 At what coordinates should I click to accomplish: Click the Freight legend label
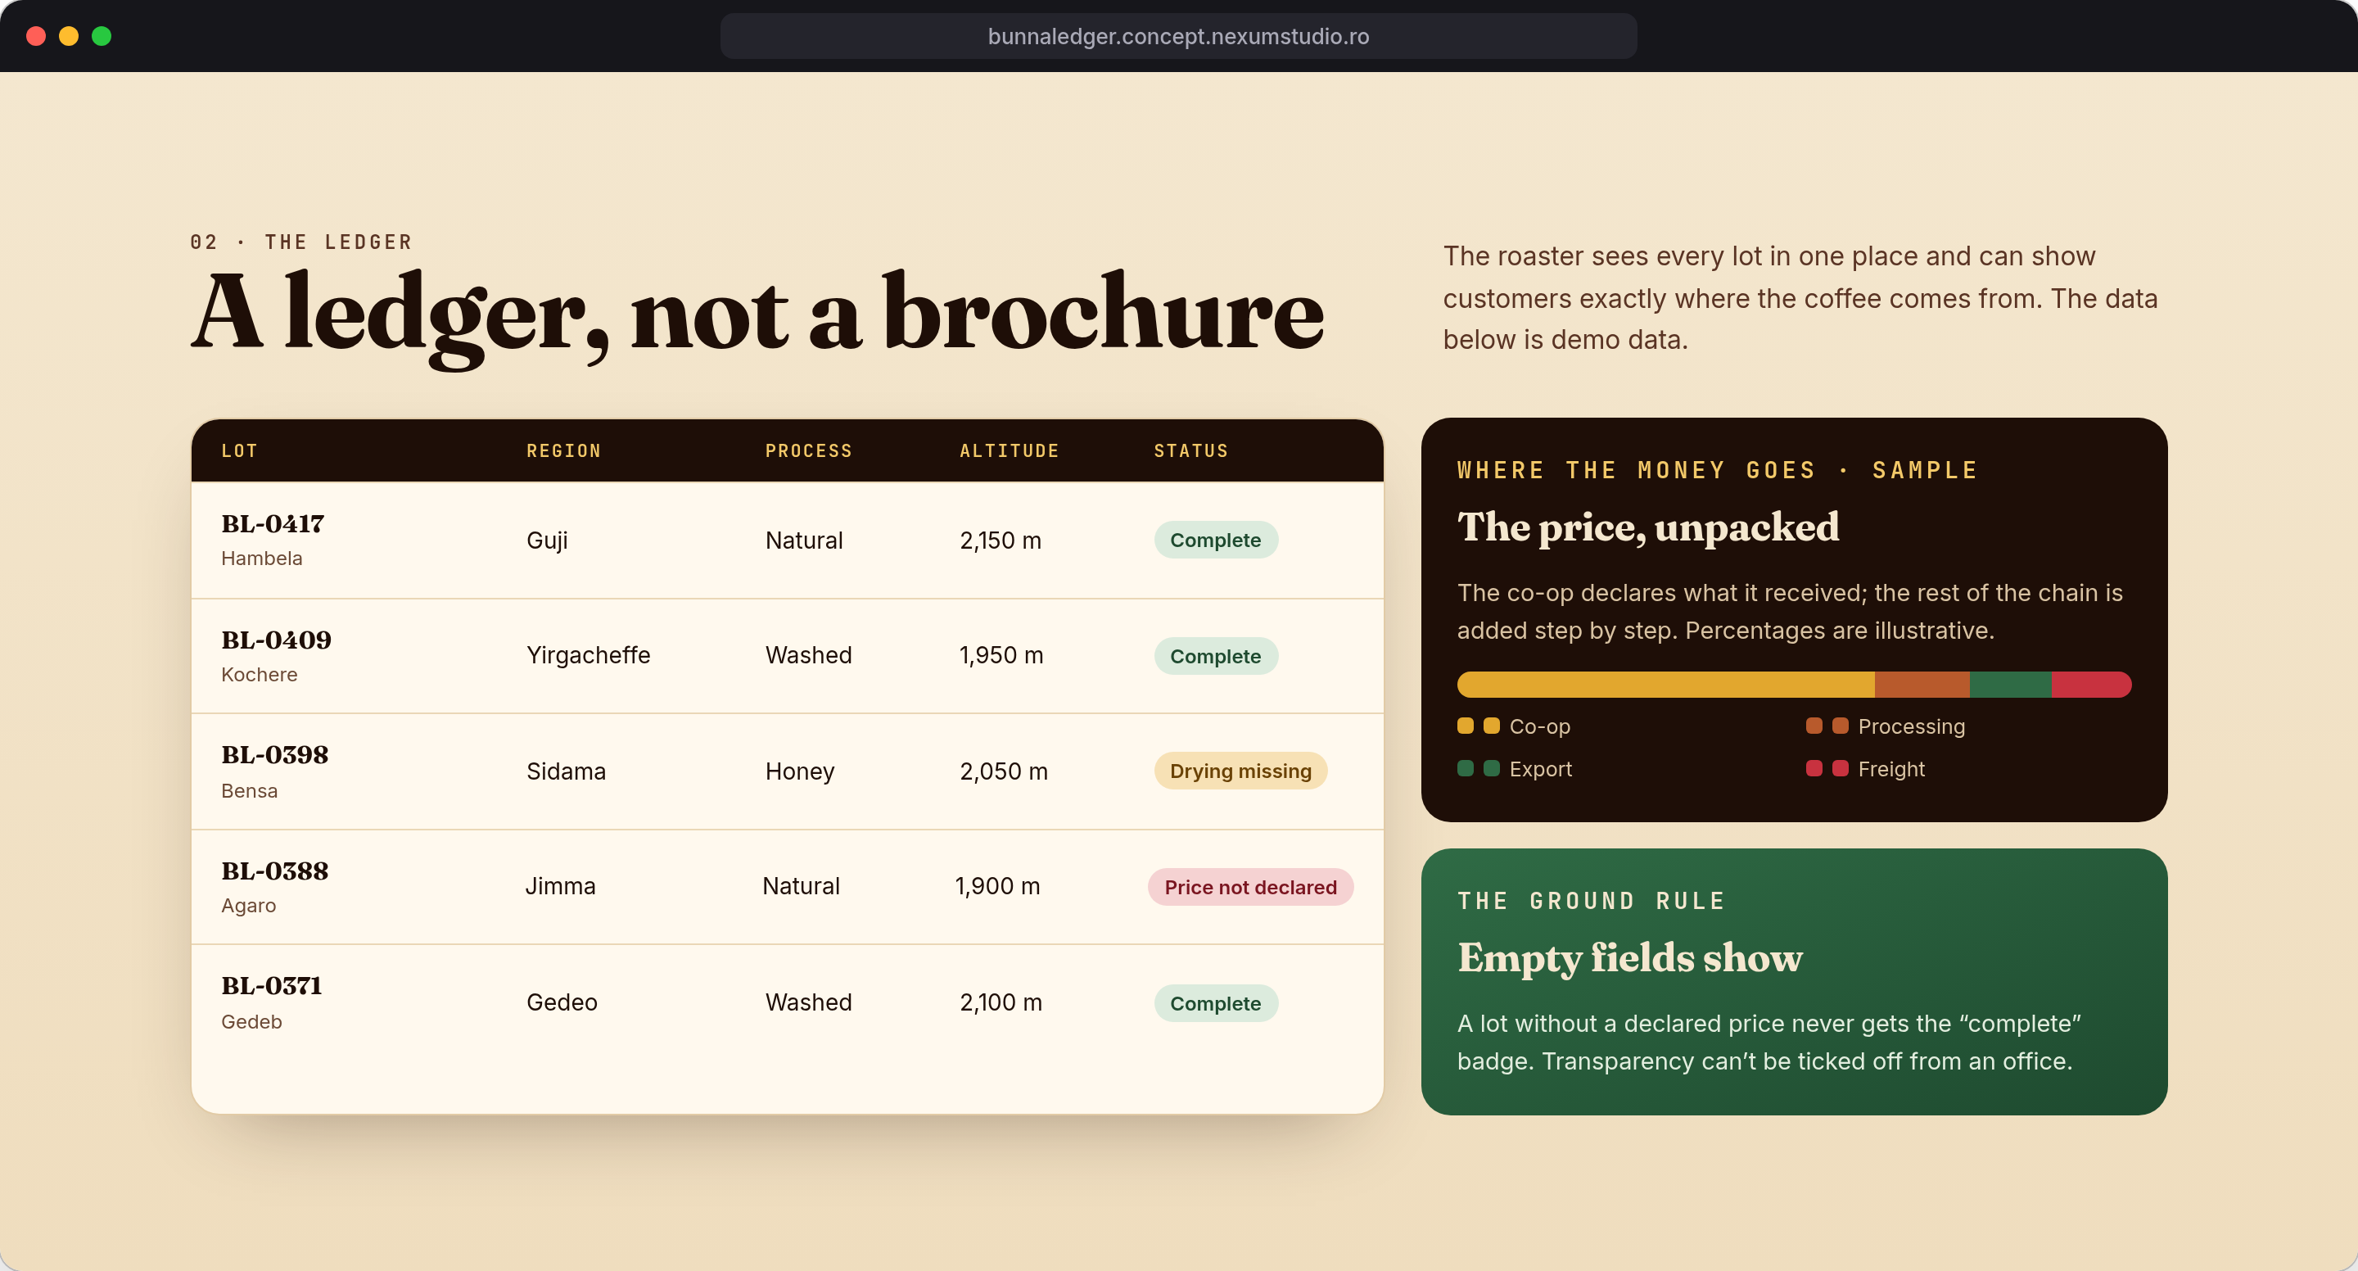1891,769
